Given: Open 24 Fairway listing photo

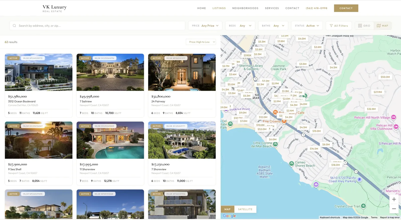Looking at the screenshot, I should tap(182, 72).
